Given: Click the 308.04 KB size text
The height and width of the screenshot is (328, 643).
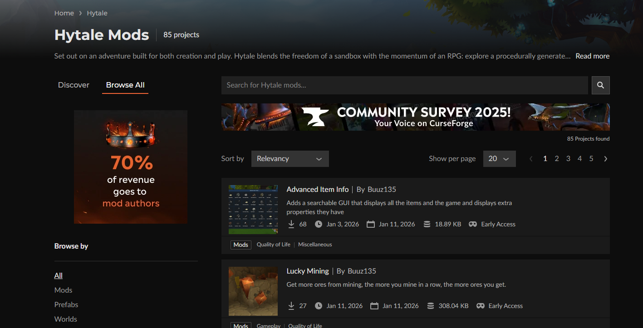Looking at the screenshot, I should coord(454,306).
